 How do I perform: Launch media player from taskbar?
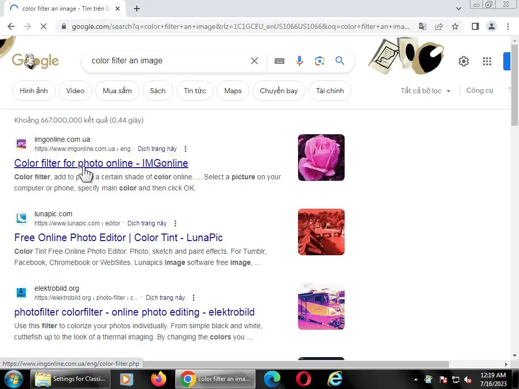(126, 379)
